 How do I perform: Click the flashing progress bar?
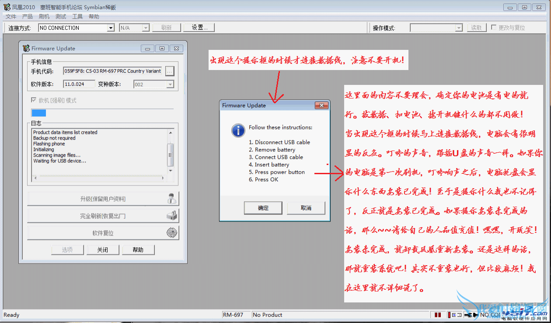pyautogui.click(x=102, y=113)
